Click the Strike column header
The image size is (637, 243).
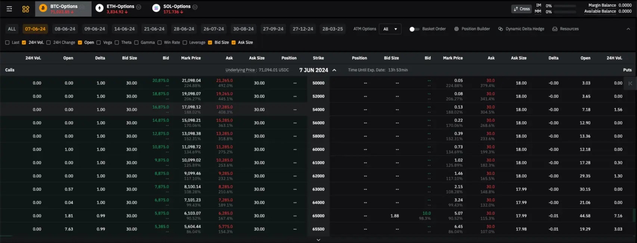318,58
